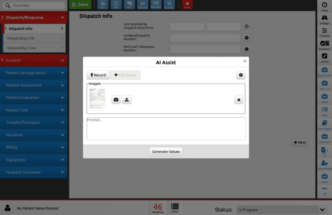This screenshot has width=332, height=215.
Task: Click the Record microphone button
Action: [98, 75]
